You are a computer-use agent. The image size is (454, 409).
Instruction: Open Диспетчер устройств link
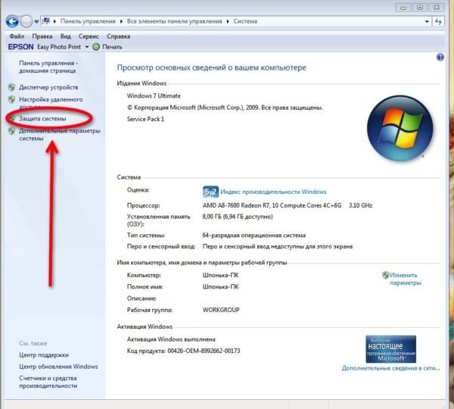tap(48, 87)
